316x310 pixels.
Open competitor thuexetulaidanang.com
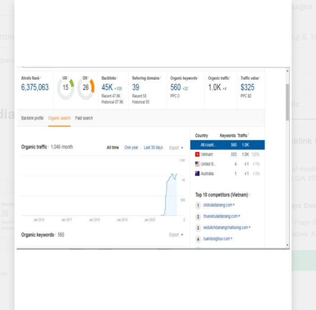220,216
